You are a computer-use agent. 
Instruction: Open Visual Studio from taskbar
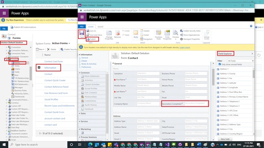coord(167,144)
